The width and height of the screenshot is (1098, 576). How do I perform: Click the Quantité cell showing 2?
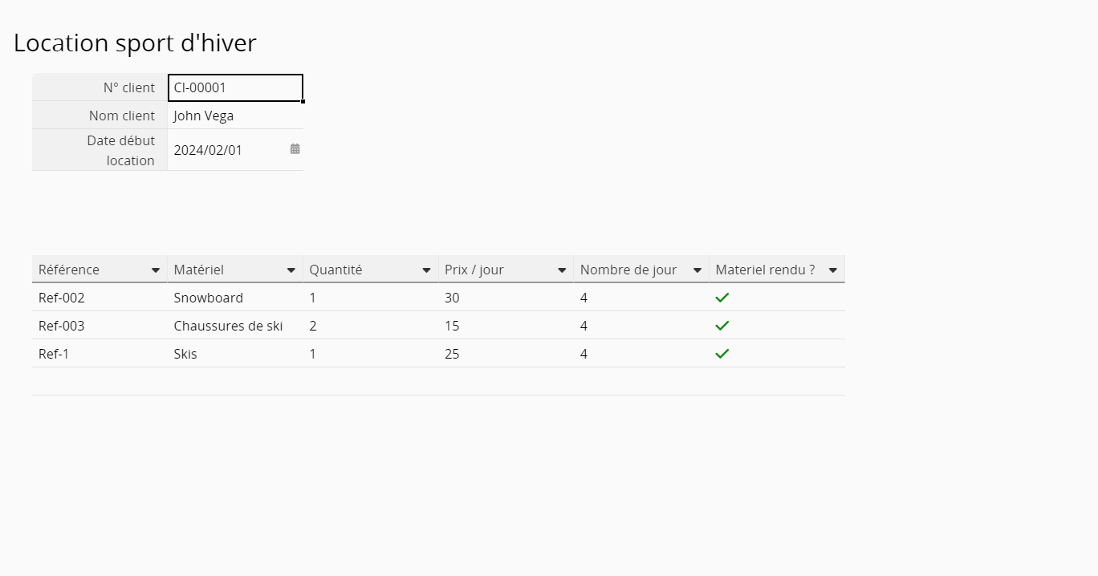click(370, 326)
